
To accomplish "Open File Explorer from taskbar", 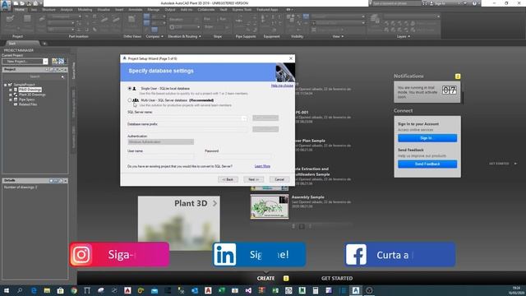I will (47, 290).
